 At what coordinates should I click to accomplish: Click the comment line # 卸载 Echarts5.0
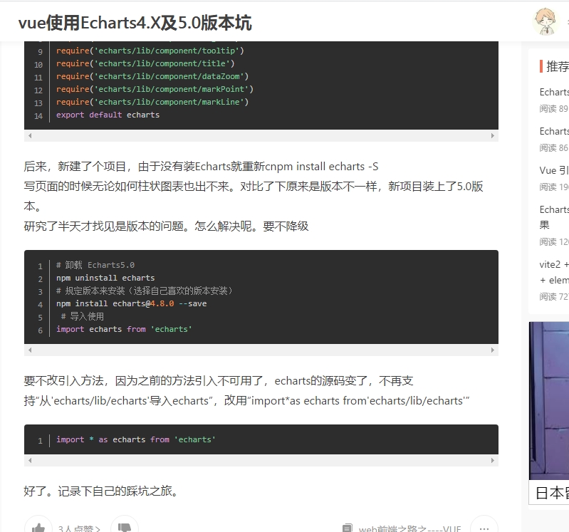coord(95,265)
